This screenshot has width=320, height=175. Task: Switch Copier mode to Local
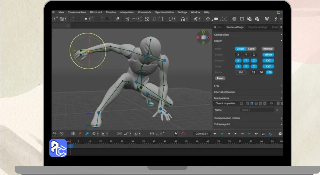tap(251, 49)
